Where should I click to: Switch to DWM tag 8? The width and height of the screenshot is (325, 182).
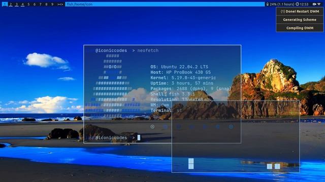click(x=46, y=4)
